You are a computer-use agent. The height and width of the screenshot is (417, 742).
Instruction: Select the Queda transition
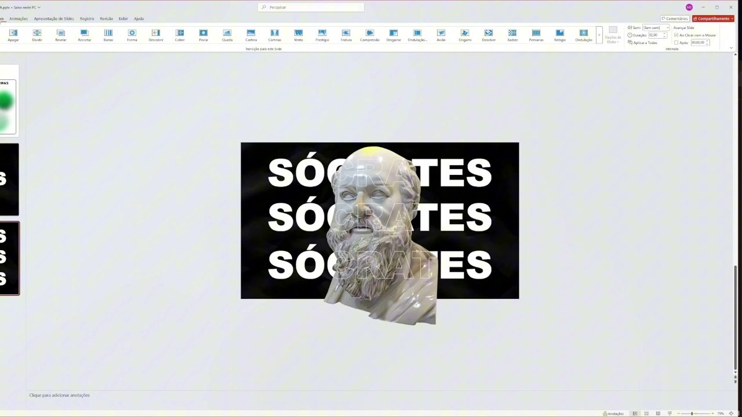[x=227, y=35]
